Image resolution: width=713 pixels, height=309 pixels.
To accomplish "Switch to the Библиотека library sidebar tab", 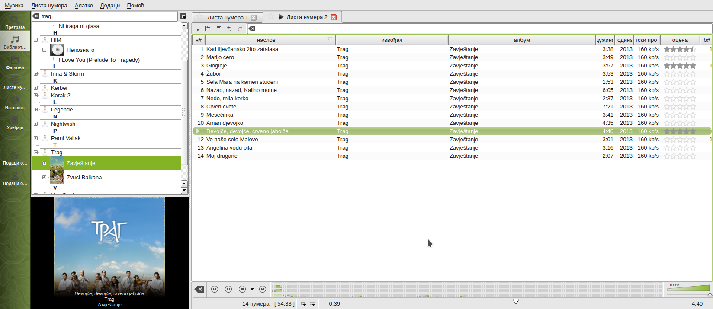I will (15, 42).
